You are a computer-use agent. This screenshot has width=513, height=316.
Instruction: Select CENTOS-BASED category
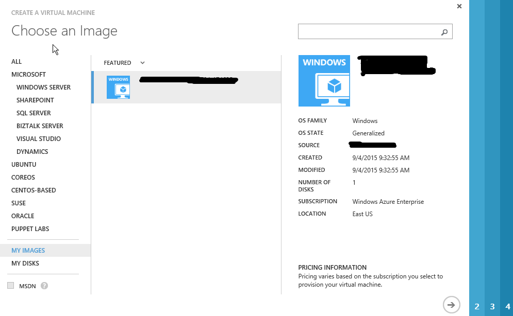tap(34, 190)
